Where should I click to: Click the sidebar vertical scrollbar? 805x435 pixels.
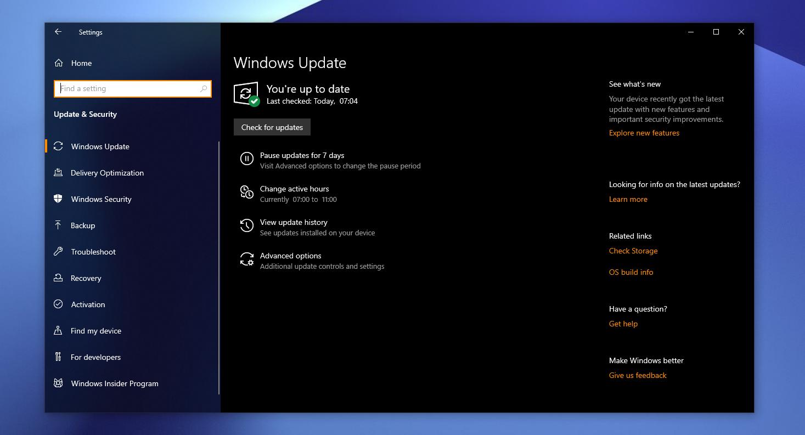[x=219, y=268]
